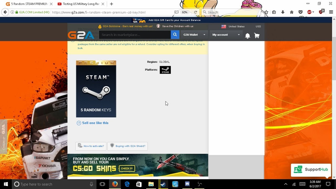Click taskbar microphone Cortana icon

pyautogui.click(x=91, y=184)
